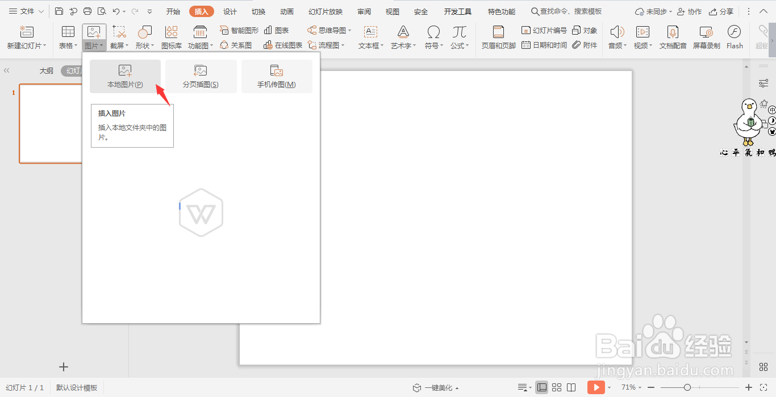
Task: Select 本地图片 to insert a local picture
Action: pyautogui.click(x=125, y=77)
